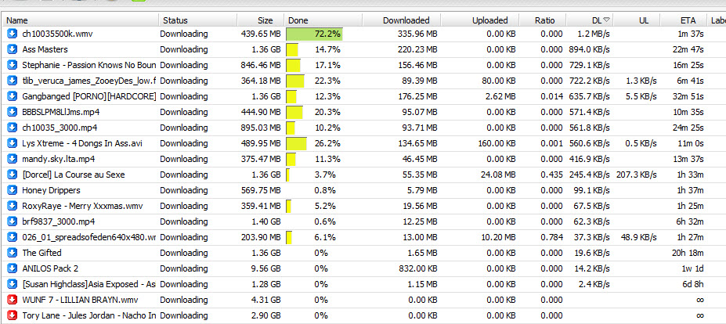Select the ch10035500k.wmv torrent name

click(57, 34)
